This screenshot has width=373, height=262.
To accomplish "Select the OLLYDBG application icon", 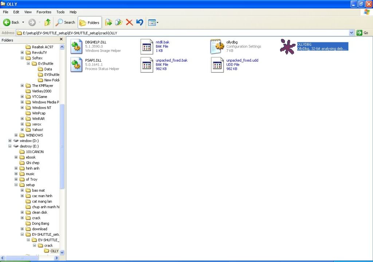I will pyautogui.click(x=288, y=46).
